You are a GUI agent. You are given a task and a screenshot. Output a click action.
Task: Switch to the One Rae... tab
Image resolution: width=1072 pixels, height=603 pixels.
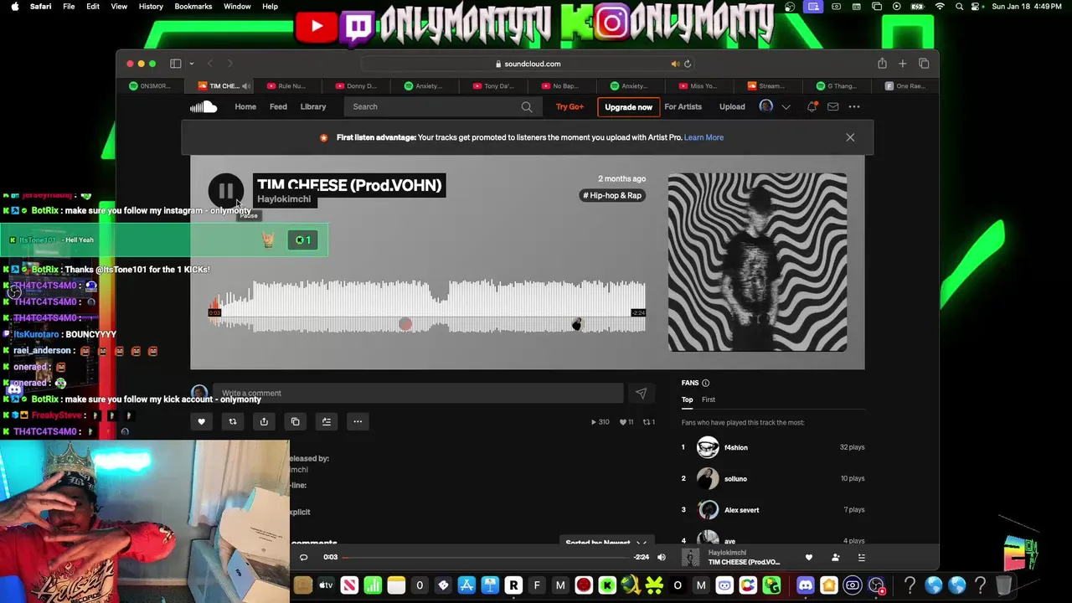(x=905, y=85)
